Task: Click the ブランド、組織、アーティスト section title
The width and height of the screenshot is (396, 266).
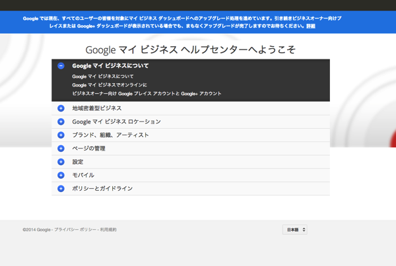Action: coord(111,135)
